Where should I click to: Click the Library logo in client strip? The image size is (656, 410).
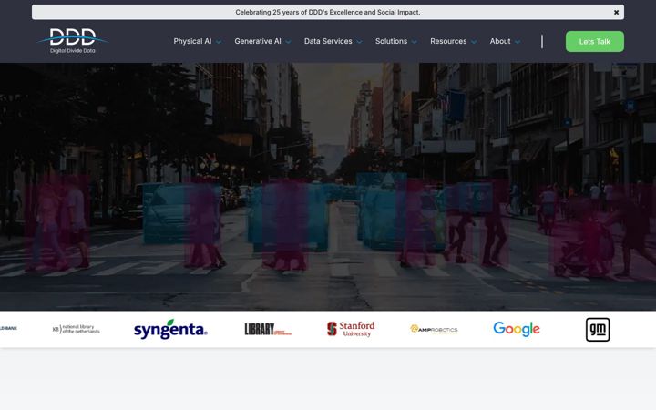(268, 329)
